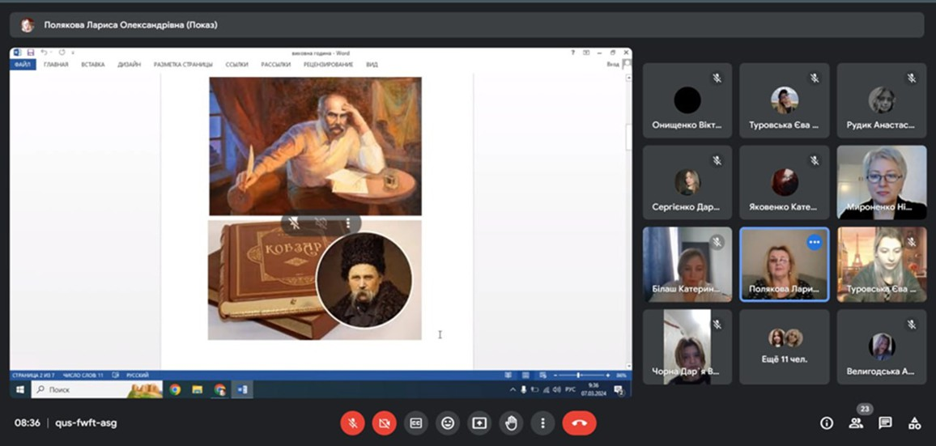Click the Save icon in Word's quick access toolbar

pyautogui.click(x=30, y=53)
